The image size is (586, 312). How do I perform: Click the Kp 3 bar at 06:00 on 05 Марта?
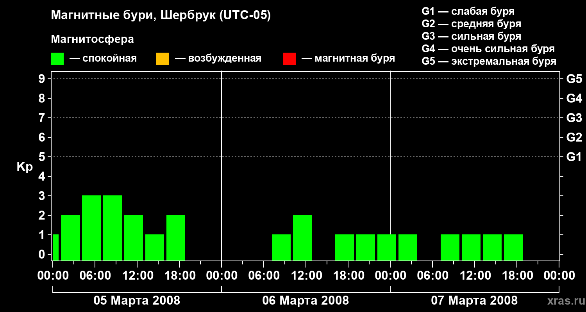click(91, 228)
